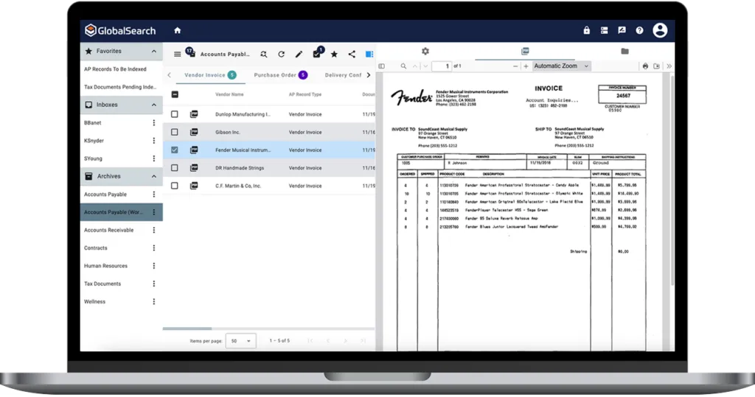755x397 pixels.
Task: Open the gear settings tab in viewer
Action: (x=425, y=51)
